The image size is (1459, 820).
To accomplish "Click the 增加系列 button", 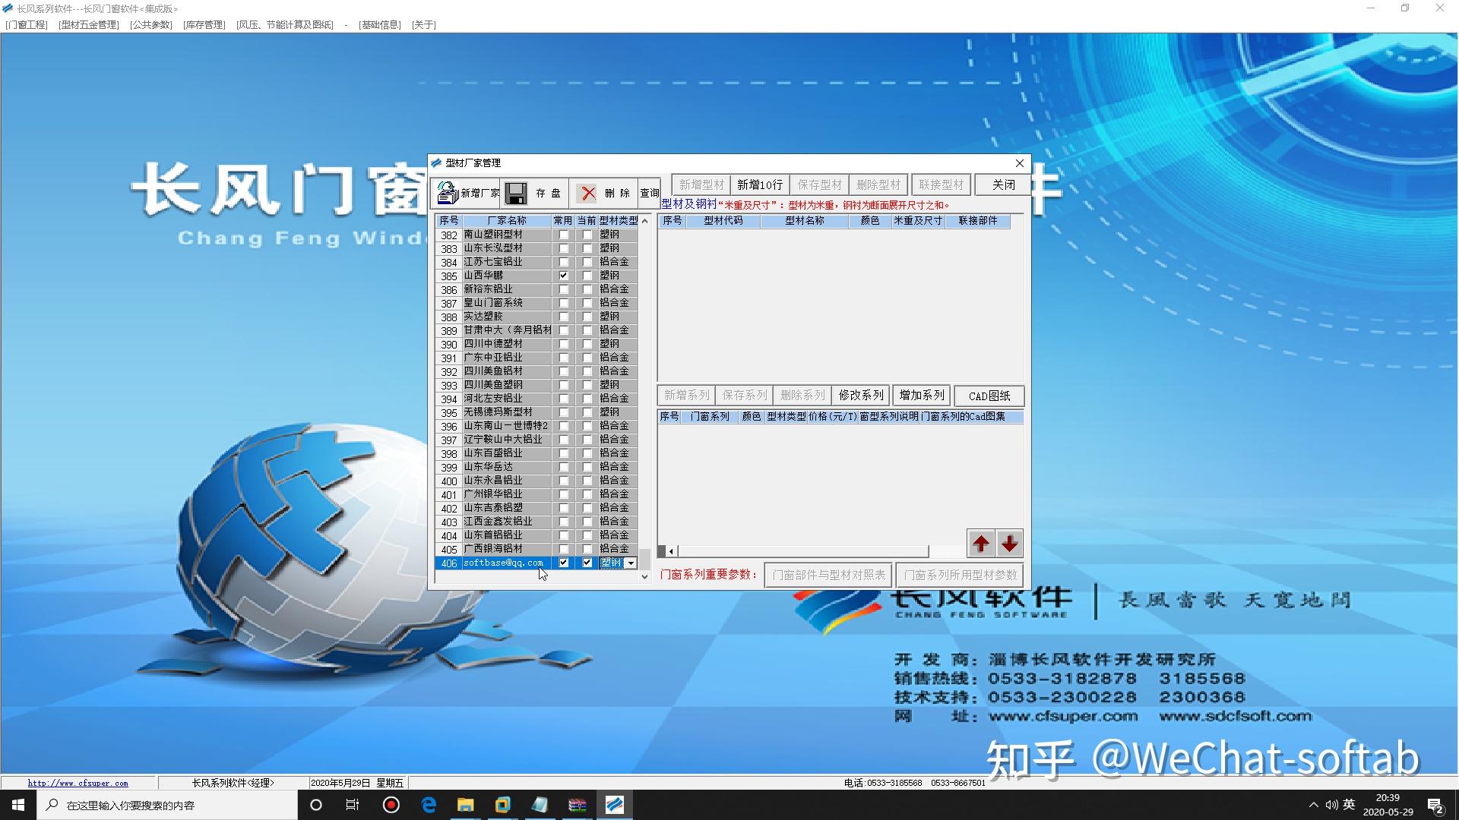I will [922, 396].
